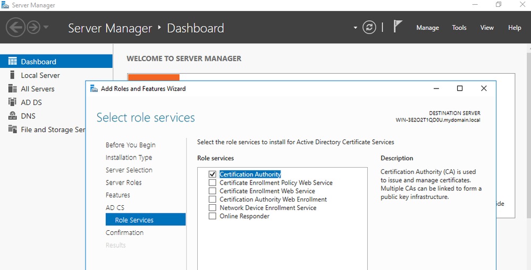Go to the Confirmation wizard step

[x=124, y=232]
